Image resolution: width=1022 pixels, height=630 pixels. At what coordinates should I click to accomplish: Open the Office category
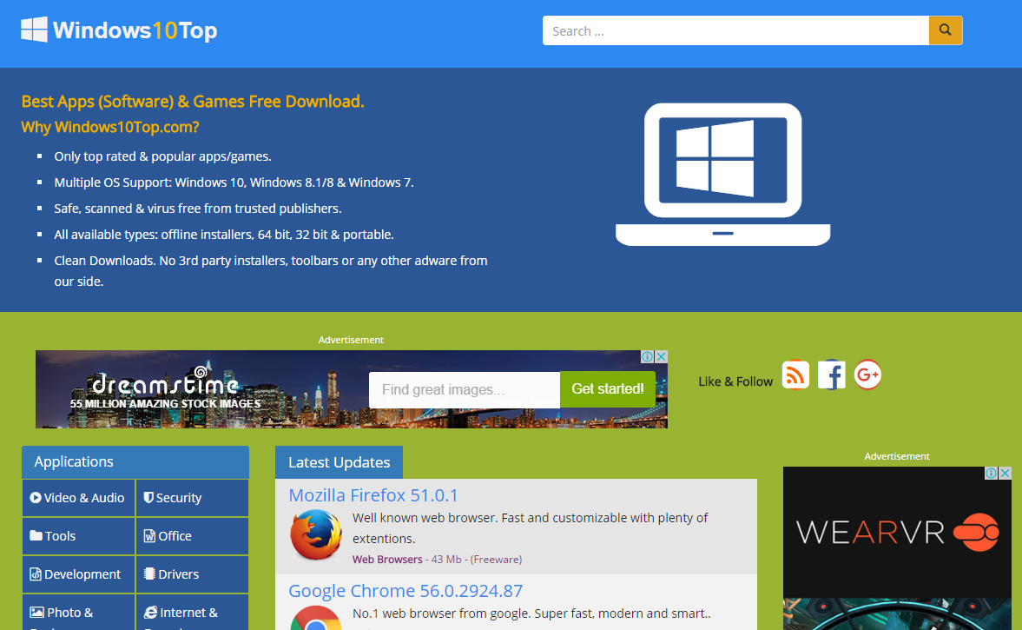pyautogui.click(x=192, y=536)
